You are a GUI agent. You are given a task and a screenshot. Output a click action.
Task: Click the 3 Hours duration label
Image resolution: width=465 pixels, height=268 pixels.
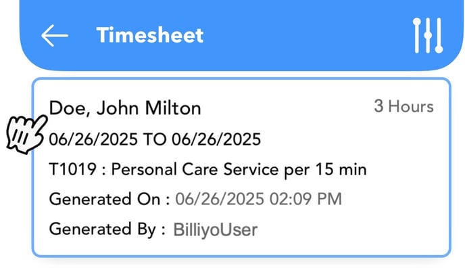click(x=403, y=106)
